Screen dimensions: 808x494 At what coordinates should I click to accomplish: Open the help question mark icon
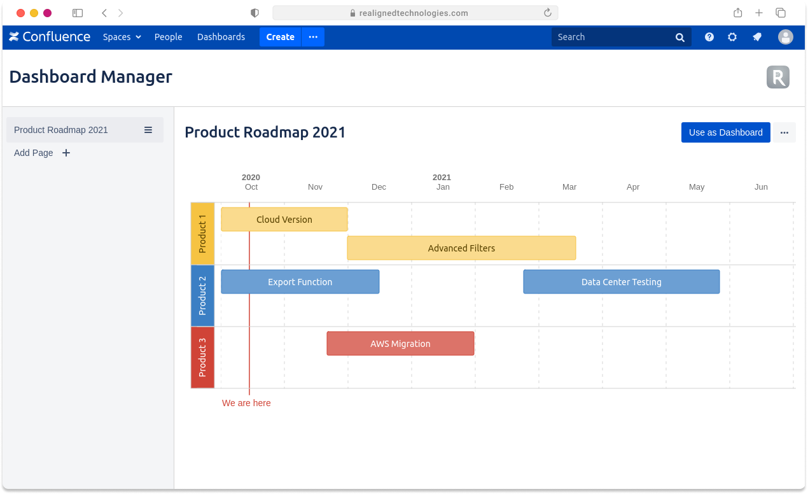tap(709, 37)
